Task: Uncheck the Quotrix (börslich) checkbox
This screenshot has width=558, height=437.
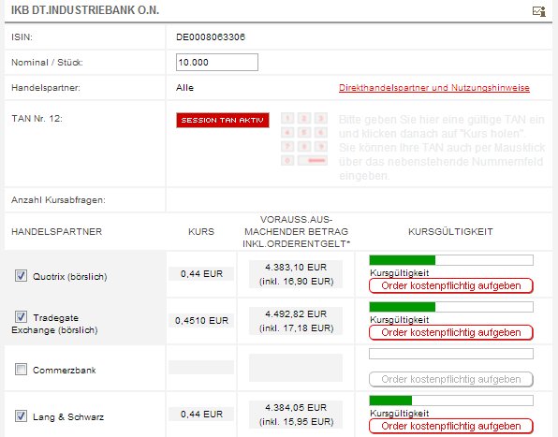Action: pos(21,275)
